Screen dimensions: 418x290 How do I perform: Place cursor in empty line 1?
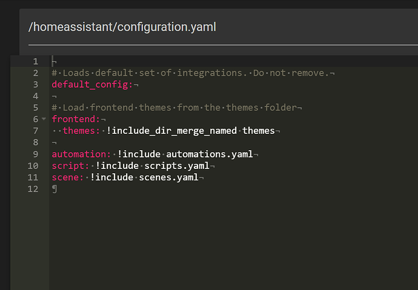tap(234, 61)
